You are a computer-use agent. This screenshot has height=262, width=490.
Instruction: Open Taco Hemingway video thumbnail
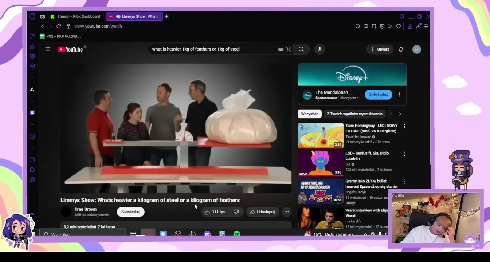[x=321, y=135]
